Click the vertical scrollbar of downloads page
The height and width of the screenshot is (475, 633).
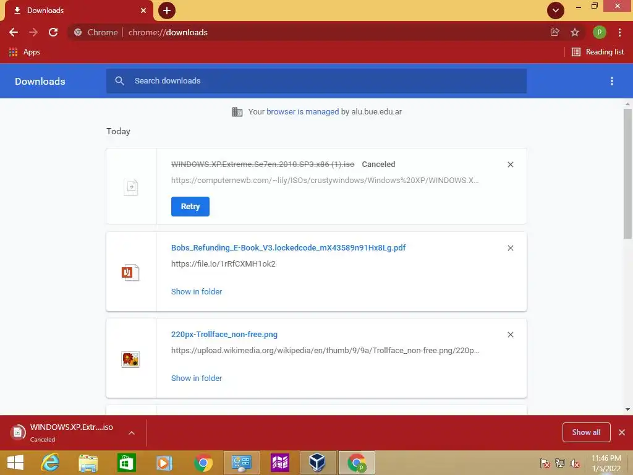click(x=627, y=174)
